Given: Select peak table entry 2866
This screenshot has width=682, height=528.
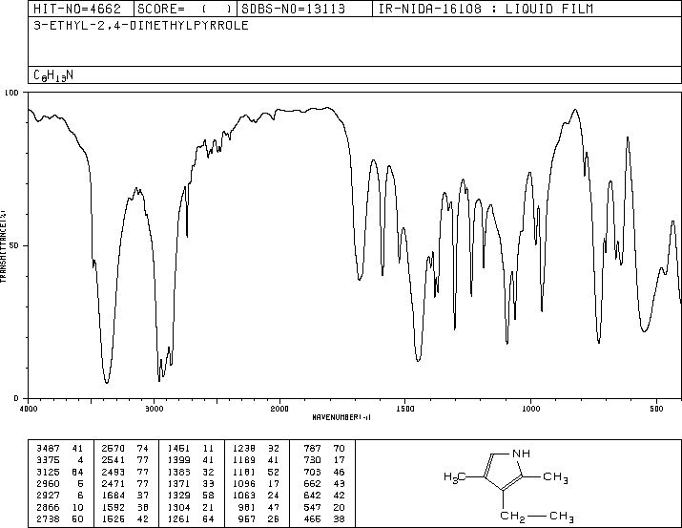Looking at the screenshot, I should click(49, 507).
